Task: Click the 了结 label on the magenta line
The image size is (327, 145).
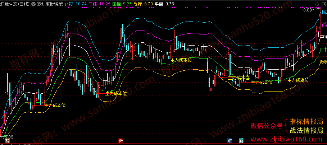Action: click(x=324, y=24)
